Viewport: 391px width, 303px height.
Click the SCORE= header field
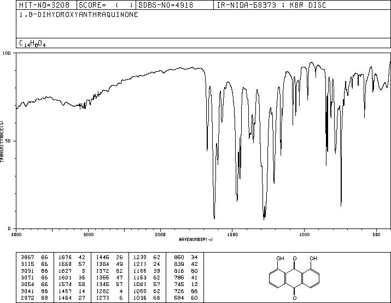point(106,5)
